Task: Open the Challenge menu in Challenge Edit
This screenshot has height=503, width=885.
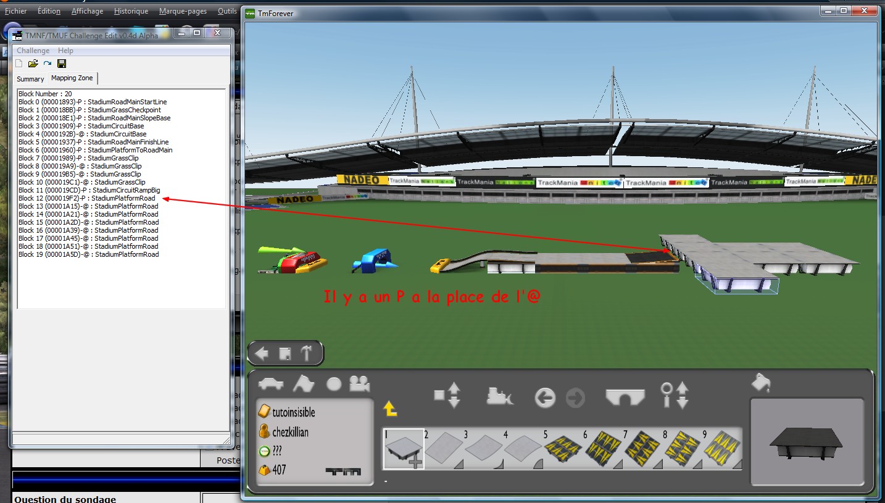Action: (x=33, y=51)
